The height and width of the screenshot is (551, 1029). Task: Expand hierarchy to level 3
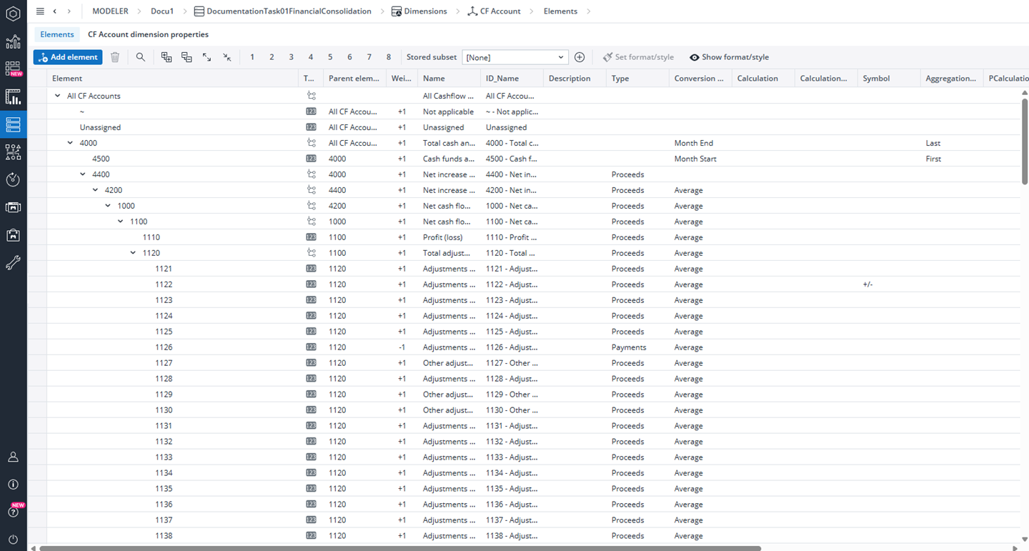click(x=291, y=57)
